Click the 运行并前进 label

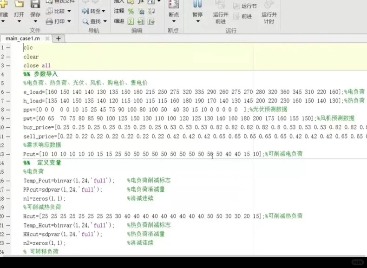(221, 18)
